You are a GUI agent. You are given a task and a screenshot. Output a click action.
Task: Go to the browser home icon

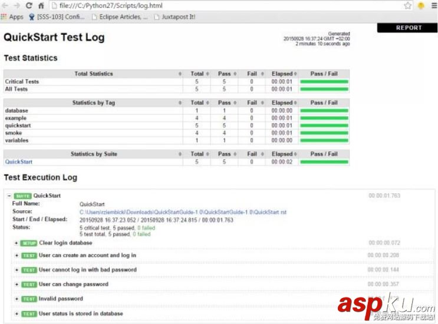point(41,5)
